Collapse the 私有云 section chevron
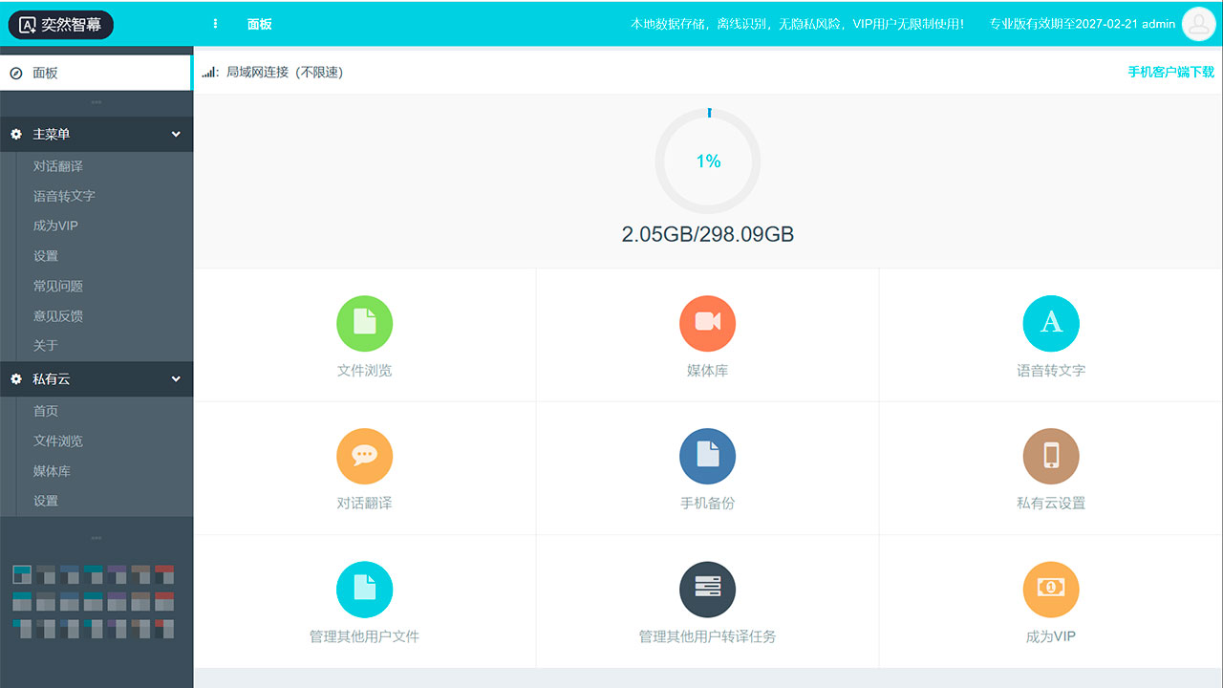The image size is (1223, 688). 176,379
